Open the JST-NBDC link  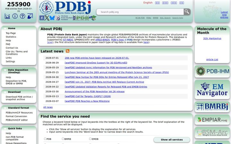(x=68, y=40)
